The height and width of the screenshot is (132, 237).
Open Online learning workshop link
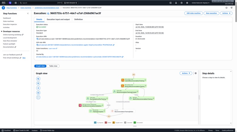[x=13, y=35]
